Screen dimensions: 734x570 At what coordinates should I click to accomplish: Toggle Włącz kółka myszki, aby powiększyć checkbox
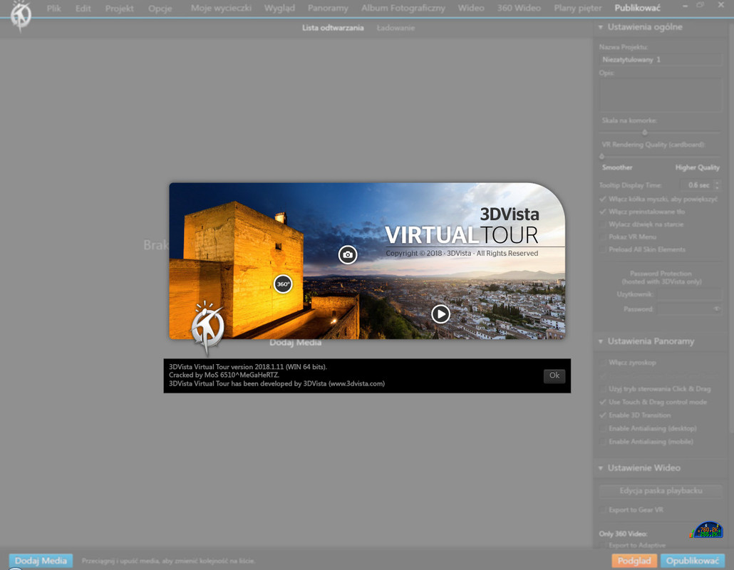602,199
